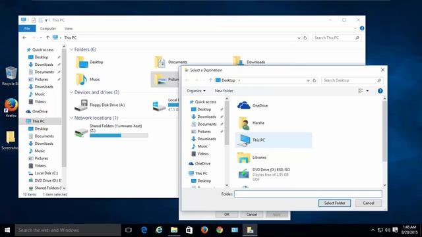Open the Documents folder in the This PC window
The image size is (422, 237).
click(x=171, y=62)
